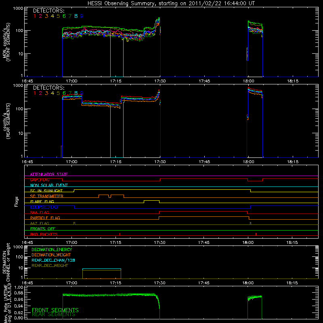Click the raised PARTICLE_FLAG segment
The height and width of the screenshot is (323, 323).
click(x=204, y=217)
